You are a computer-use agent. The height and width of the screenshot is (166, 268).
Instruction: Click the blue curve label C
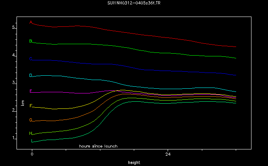point(31,59)
